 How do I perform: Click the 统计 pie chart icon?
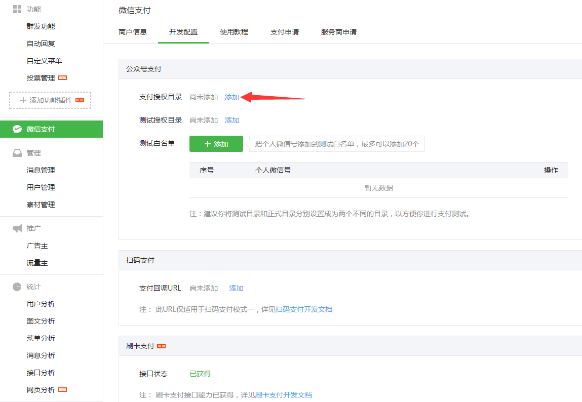click(x=17, y=287)
